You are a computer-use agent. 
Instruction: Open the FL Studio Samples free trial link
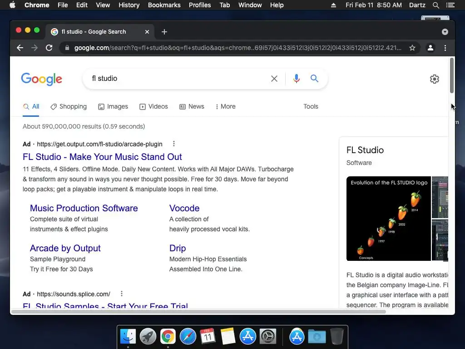105,305
